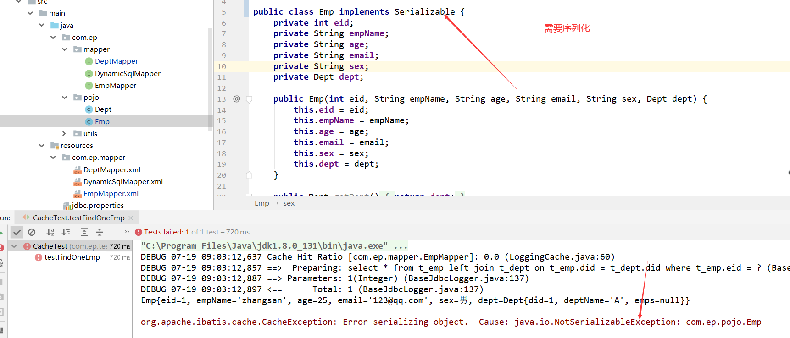The height and width of the screenshot is (338, 790).
Task: Click the DynamicSqlMapper interface icon
Action: (89, 74)
